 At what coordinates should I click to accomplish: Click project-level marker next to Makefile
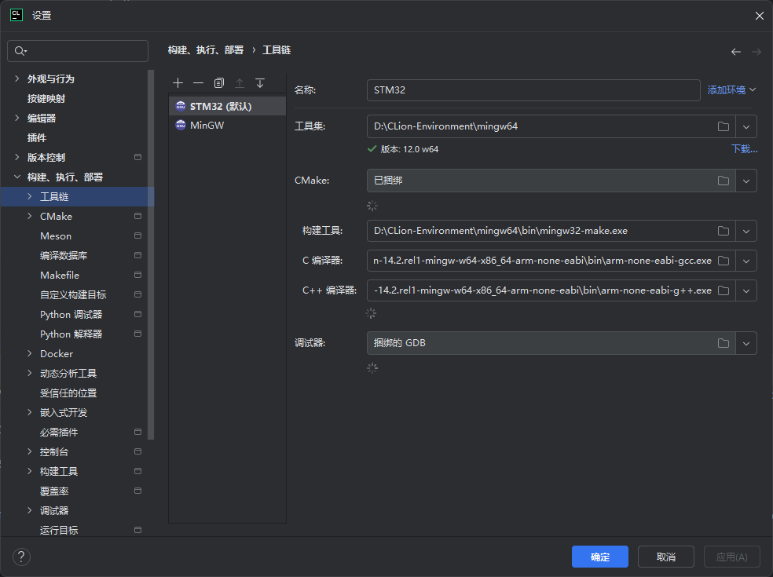coord(138,275)
